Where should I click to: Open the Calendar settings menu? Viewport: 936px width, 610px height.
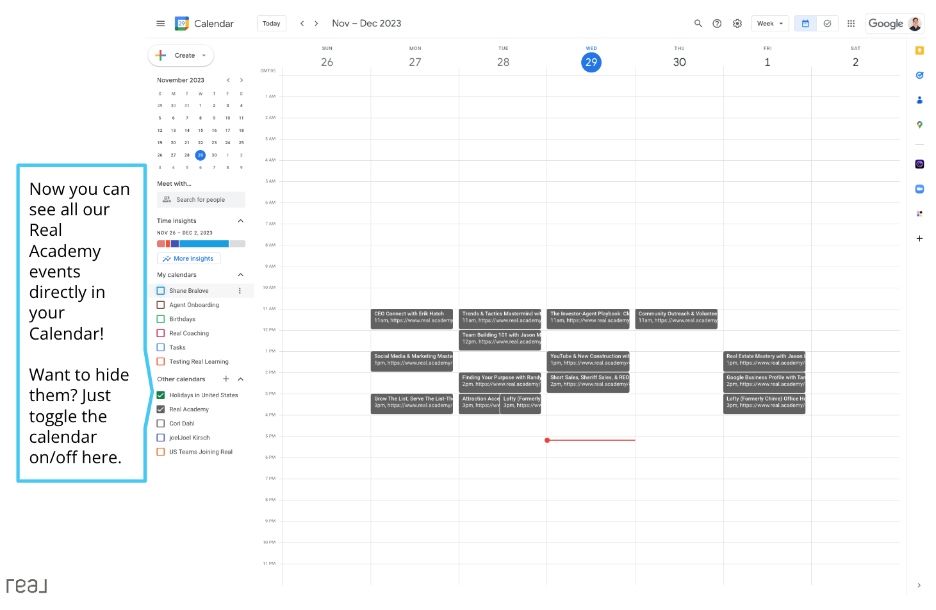pos(737,23)
